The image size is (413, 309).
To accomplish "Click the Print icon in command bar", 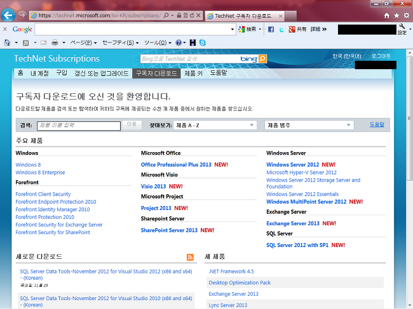I will point(55,43).
